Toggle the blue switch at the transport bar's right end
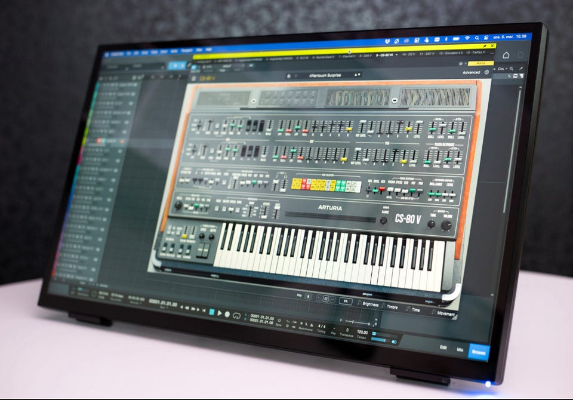Viewport: 573px width, 400px height. [394, 342]
